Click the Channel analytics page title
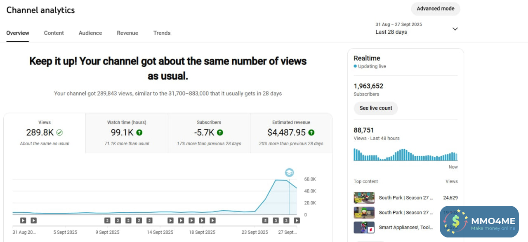 click(40, 10)
